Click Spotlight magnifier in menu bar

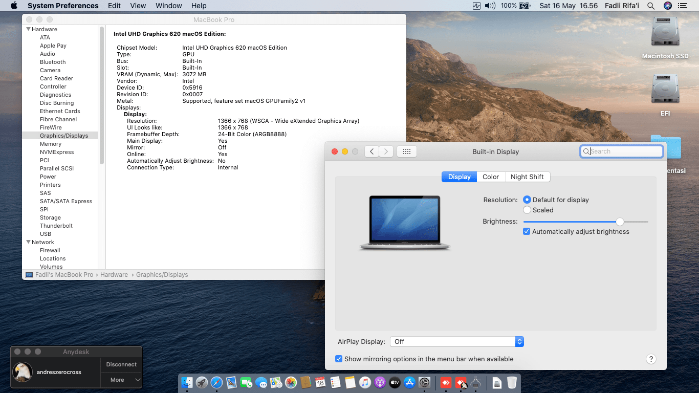coord(651,6)
